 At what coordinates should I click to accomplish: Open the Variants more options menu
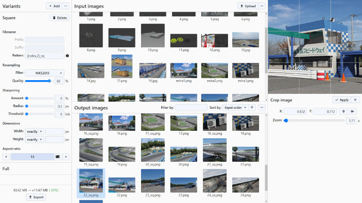pos(66,6)
